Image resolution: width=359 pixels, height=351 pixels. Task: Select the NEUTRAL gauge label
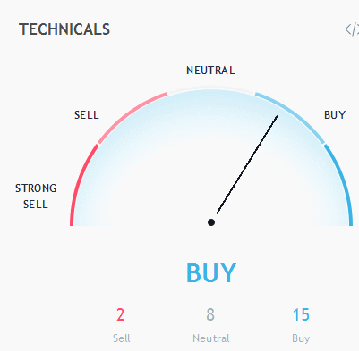pos(210,71)
